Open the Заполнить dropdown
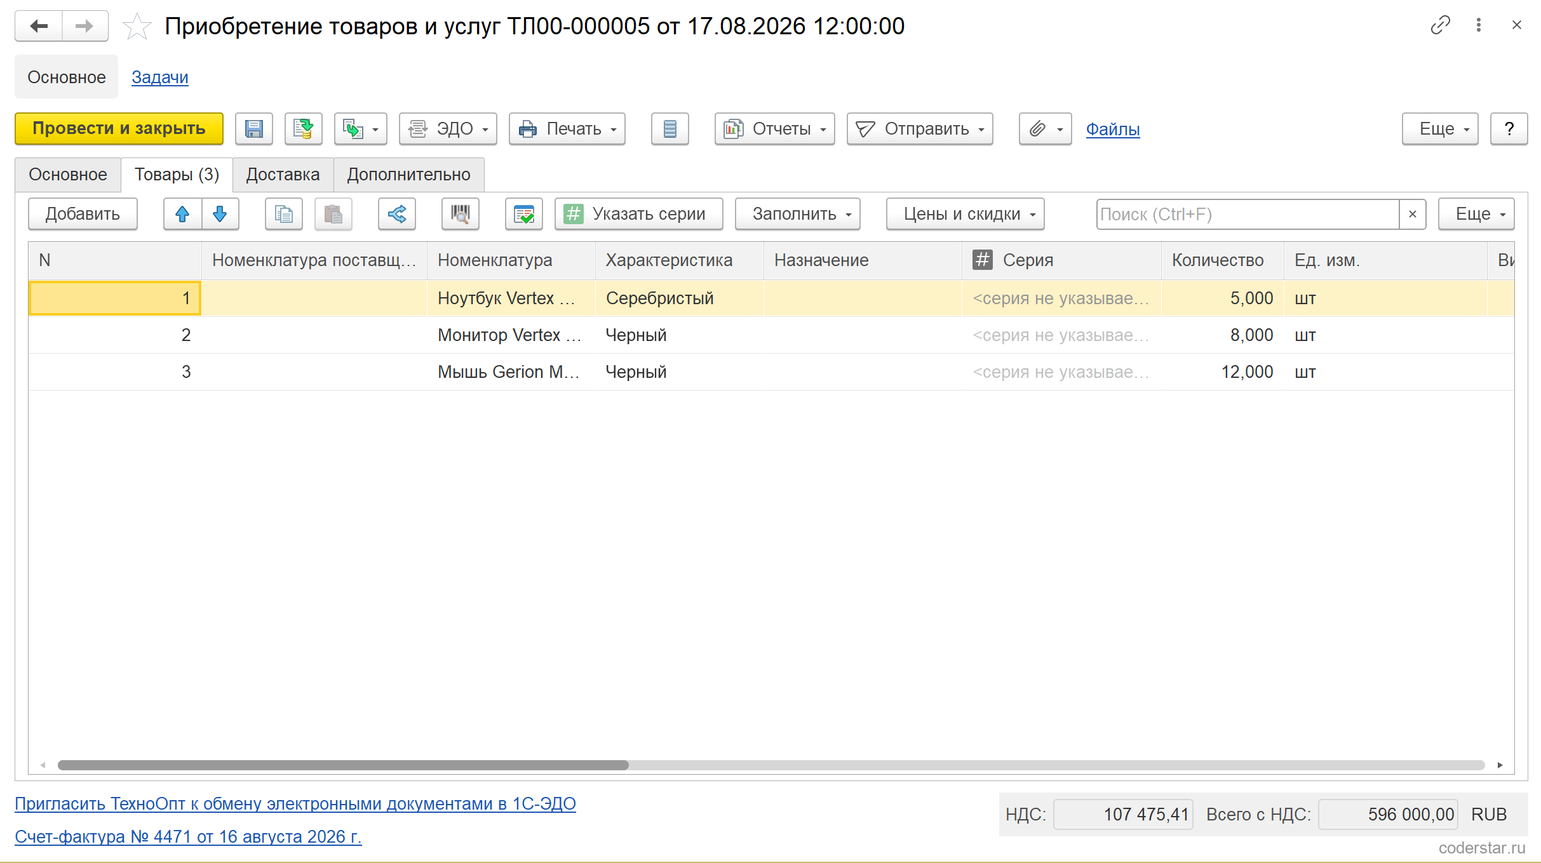 pos(798,214)
